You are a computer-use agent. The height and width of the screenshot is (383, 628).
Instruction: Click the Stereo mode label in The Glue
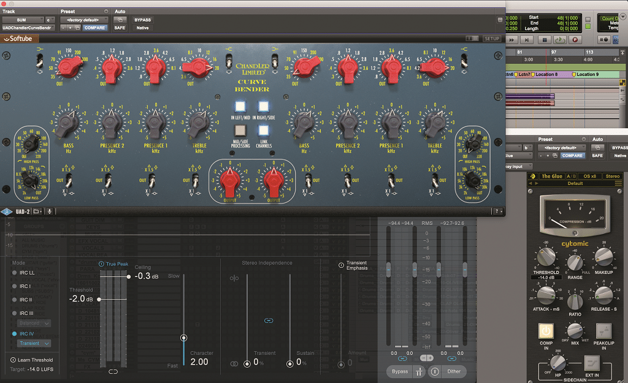(x=613, y=176)
